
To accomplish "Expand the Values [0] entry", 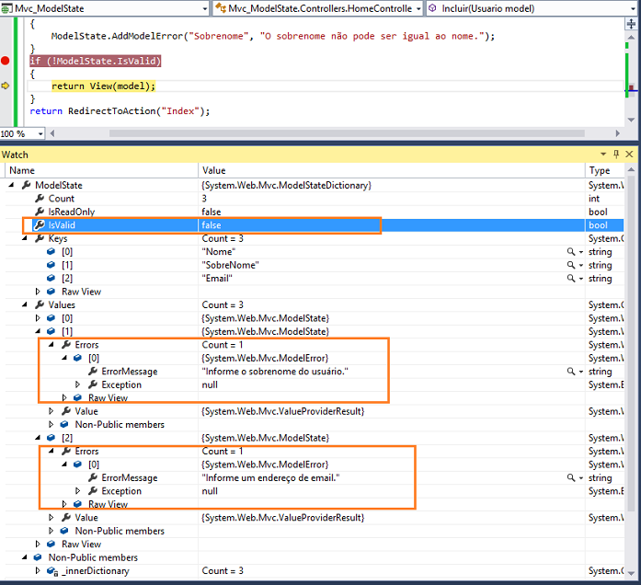I will (x=38, y=318).
